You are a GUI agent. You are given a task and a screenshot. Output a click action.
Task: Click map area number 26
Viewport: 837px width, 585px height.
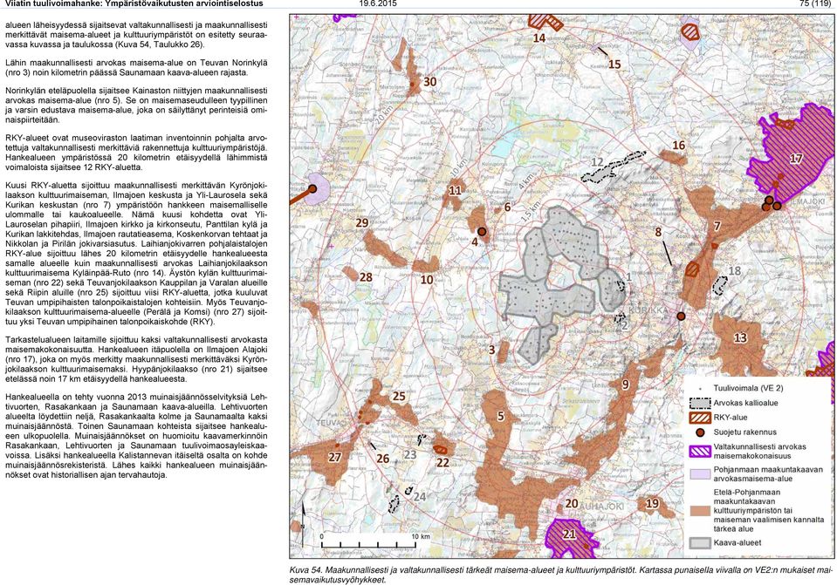click(383, 458)
